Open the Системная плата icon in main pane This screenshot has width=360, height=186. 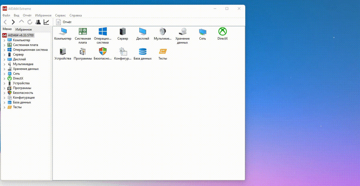pos(82,31)
